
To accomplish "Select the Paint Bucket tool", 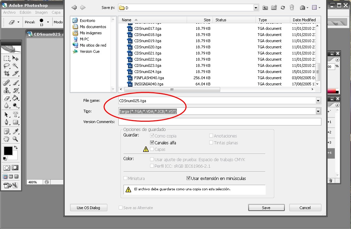I will (x=15, y=98).
